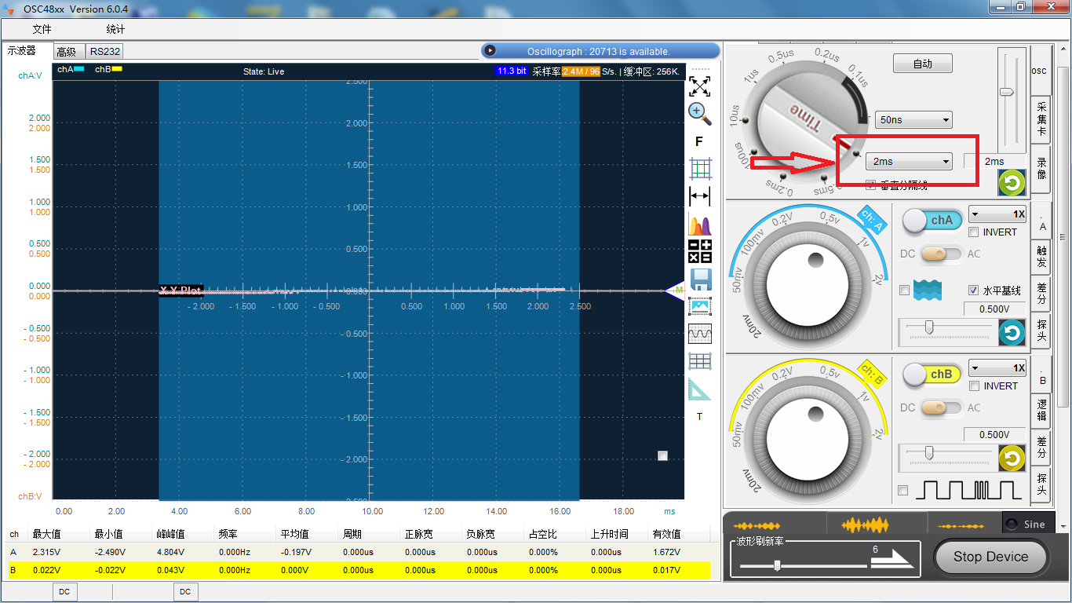This screenshot has width=1072, height=603.
Task: Click the fit-to-screen expand arrows icon
Action: coord(699,86)
